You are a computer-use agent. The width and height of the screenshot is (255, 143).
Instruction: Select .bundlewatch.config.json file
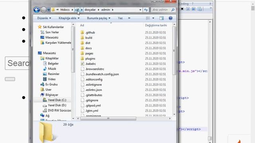pyautogui.click(x=102, y=74)
